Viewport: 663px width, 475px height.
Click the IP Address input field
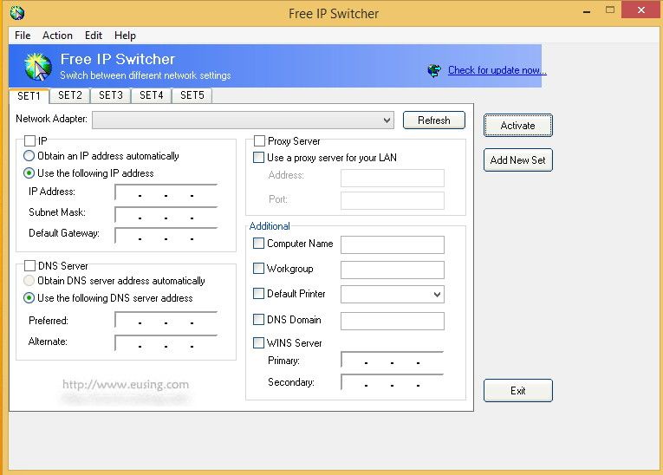(166, 192)
